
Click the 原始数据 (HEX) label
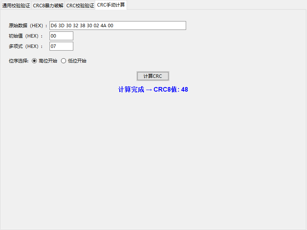(x=28, y=26)
